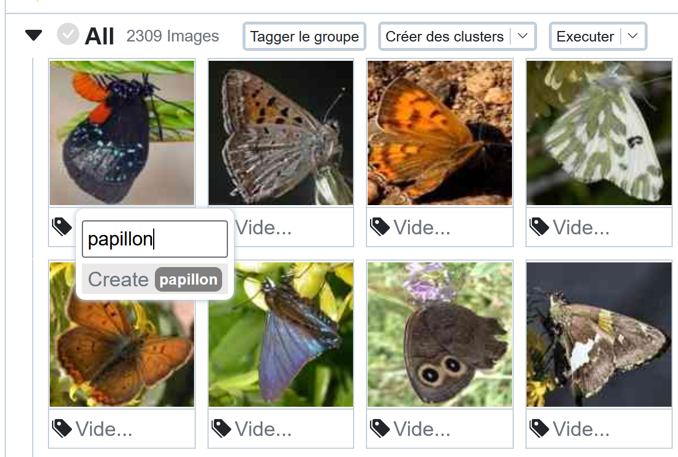This screenshot has height=457, width=678.
Task: Click tag icon under brown eyespot butterfly
Action: pos(380,428)
